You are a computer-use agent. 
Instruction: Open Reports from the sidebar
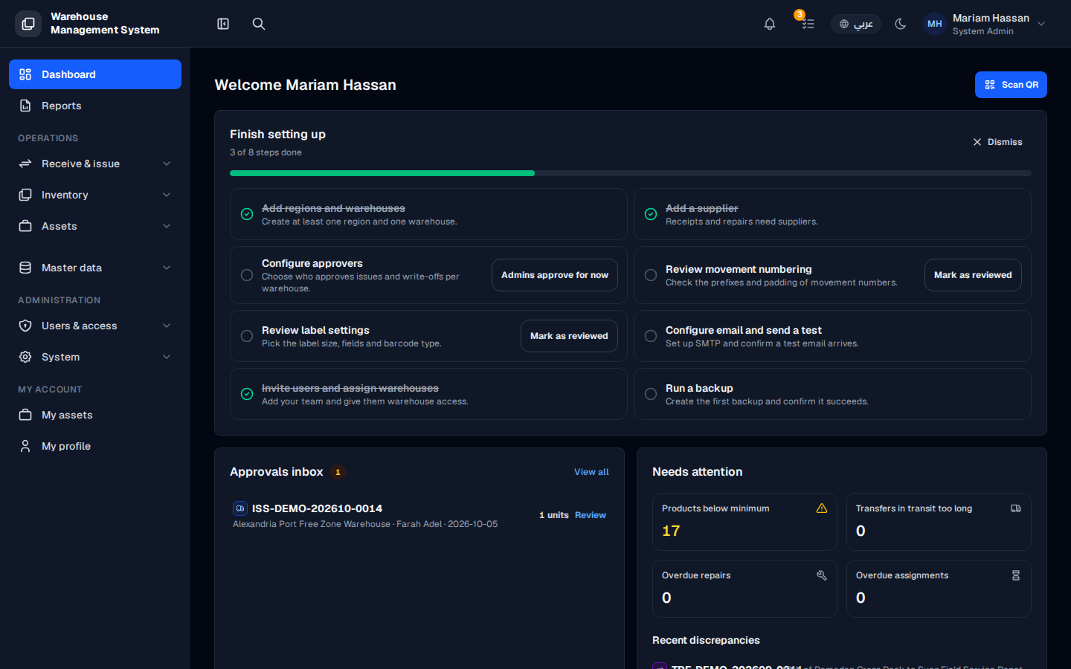(x=95, y=106)
